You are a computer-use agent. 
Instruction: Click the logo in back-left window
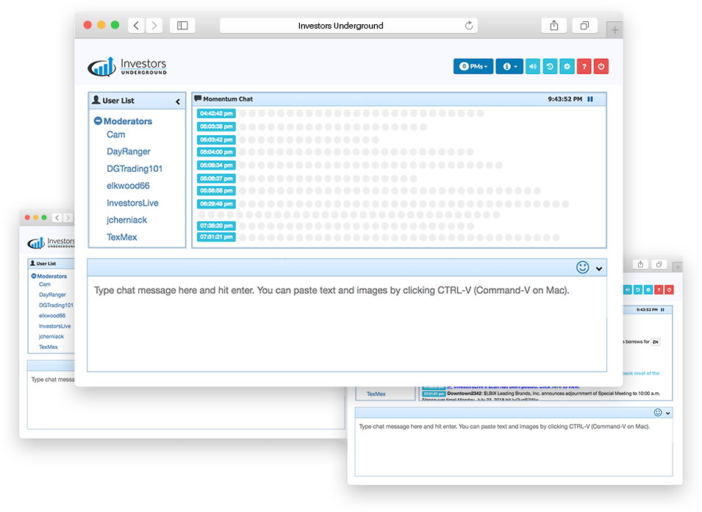pos(51,242)
